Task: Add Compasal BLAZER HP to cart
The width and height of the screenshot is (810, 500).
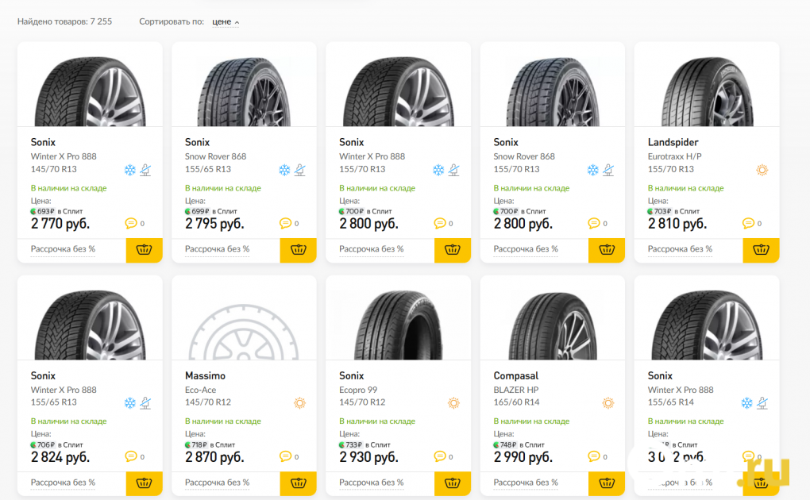Action: 607,483
